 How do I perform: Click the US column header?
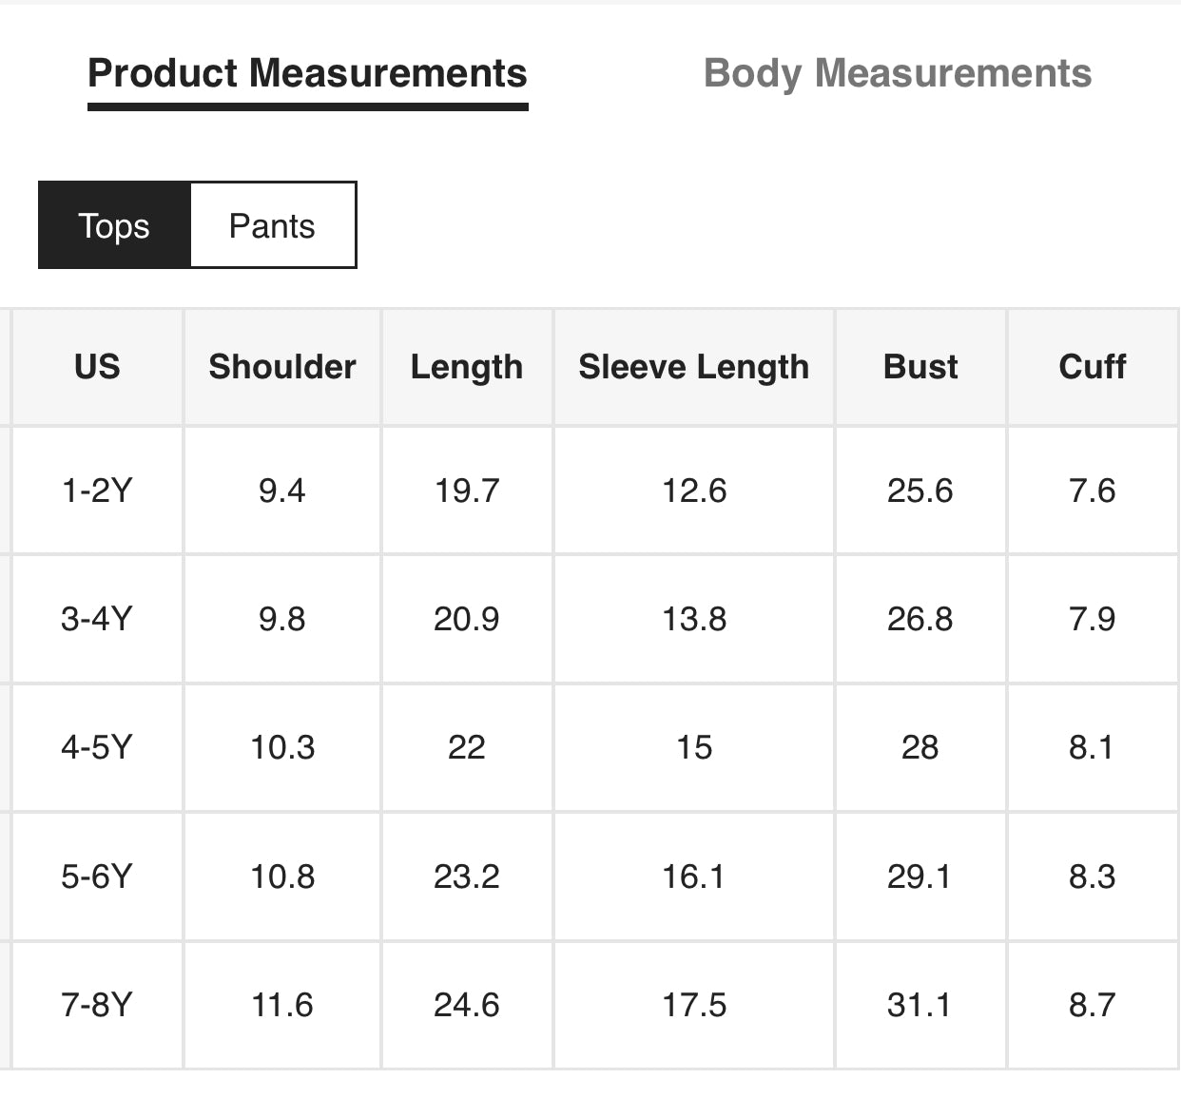(97, 367)
